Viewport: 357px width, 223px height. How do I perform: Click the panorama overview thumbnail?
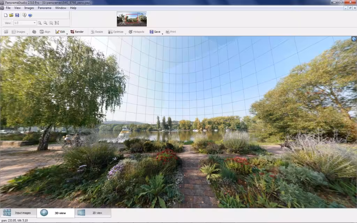132,19
